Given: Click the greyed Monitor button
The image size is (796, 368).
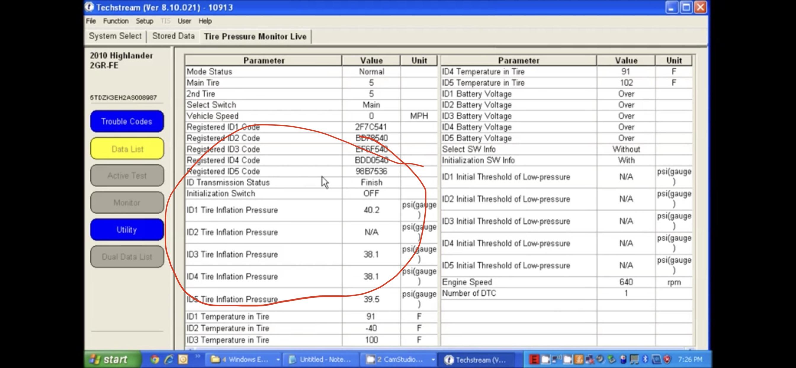Looking at the screenshot, I should 127,203.
